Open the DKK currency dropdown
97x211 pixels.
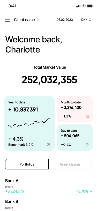[x=86, y=20]
